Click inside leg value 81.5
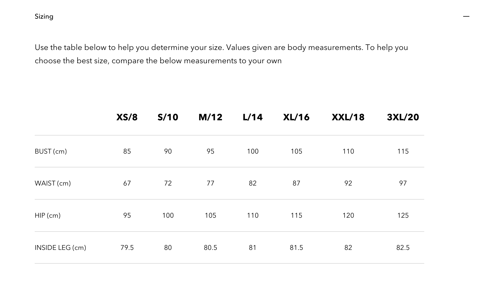 [296, 248]
